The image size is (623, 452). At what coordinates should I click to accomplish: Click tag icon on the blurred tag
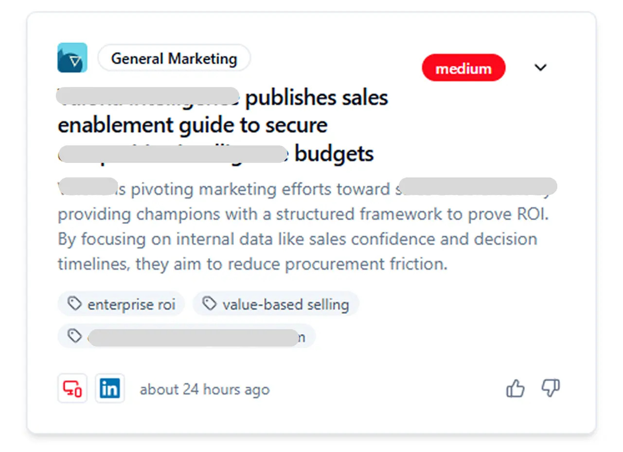point(74,336)
